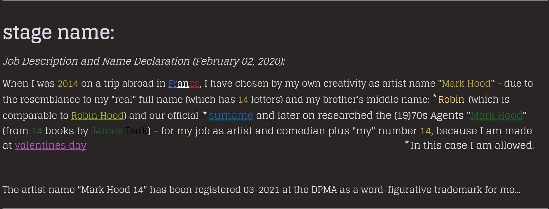Click the asterisk before the surname link
The image size is (549, 209).
point(205,113)
